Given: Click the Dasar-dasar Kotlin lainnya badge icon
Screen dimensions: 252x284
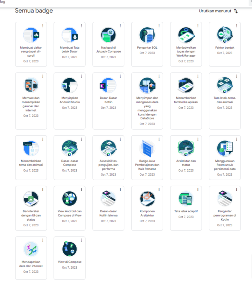Looking at the screenshot, I should click(108, 198).
